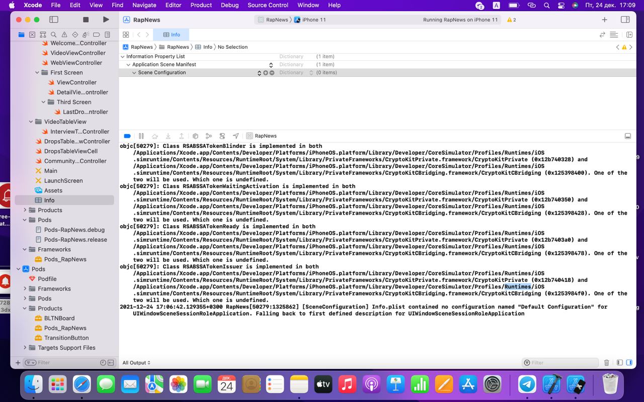
Task: Click the Step Out button
Action: (x=182, y=136)
